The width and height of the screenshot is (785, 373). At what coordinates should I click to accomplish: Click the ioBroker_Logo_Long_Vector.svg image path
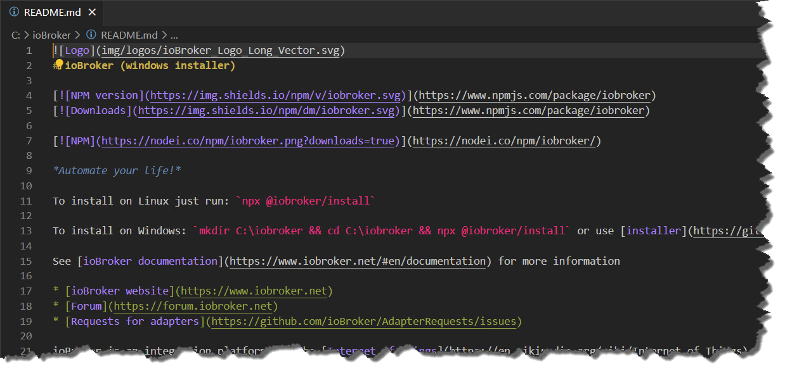(219, 51)
